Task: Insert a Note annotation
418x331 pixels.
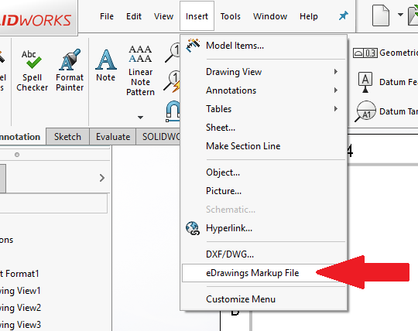Action: pyautogui.click(x=105, y=66)
